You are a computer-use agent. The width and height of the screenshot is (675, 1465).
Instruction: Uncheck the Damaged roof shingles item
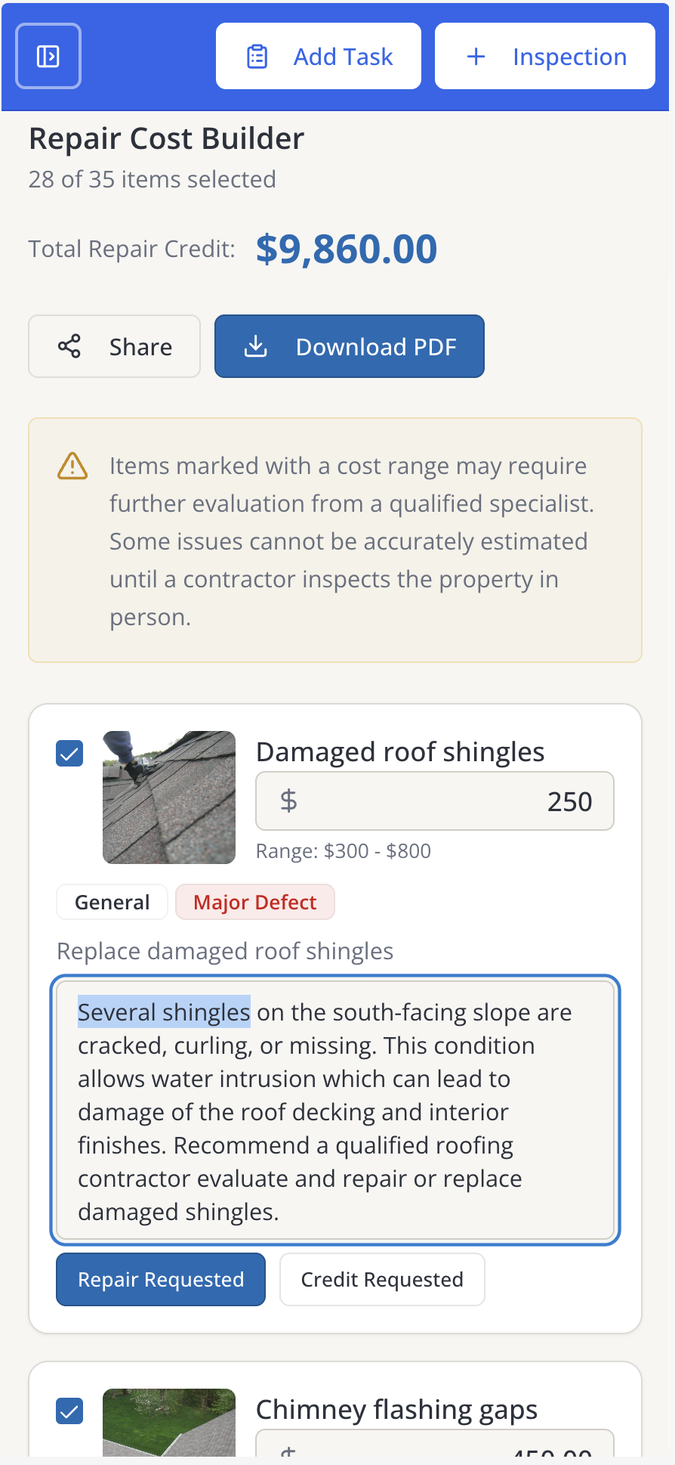(x=69, y=753)
